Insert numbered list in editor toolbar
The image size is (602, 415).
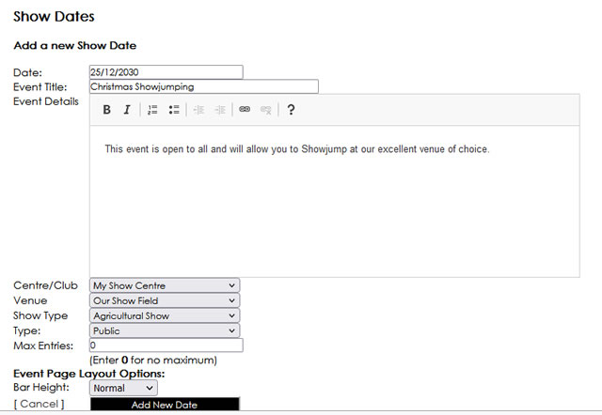[x=152, y=110]
